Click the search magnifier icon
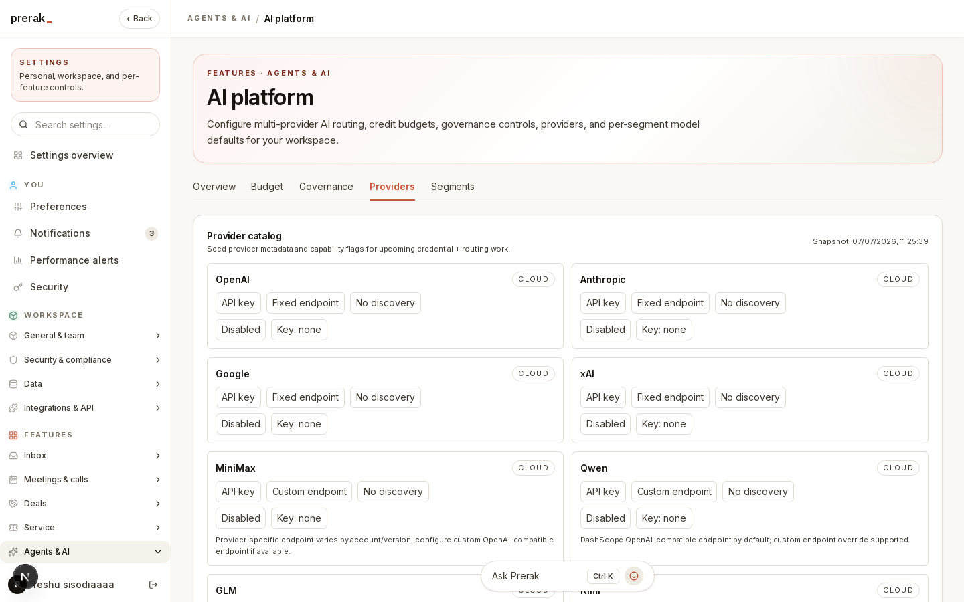The width and height of the screenshot is (964, 602). click(x=23, y=124)
